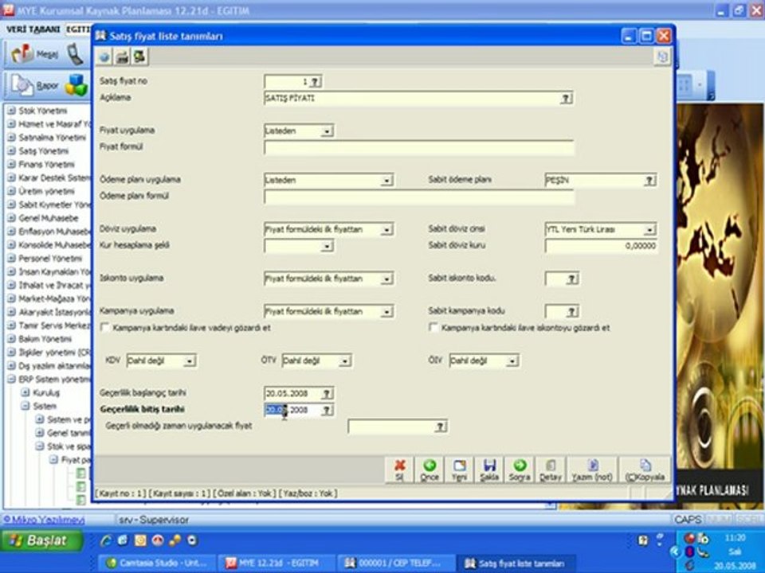This screenshot has height=573, width=765.
Task: Open the Ödeme planı uygulama dropdown
Action: point(386,181)
